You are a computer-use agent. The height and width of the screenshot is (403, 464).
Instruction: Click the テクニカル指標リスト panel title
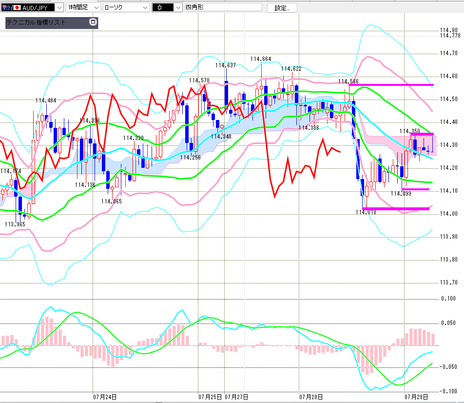(36, 22)
